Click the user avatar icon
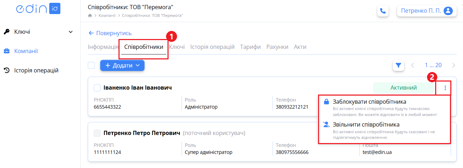This screenshot has height=168, width=463. pos(448,11)
